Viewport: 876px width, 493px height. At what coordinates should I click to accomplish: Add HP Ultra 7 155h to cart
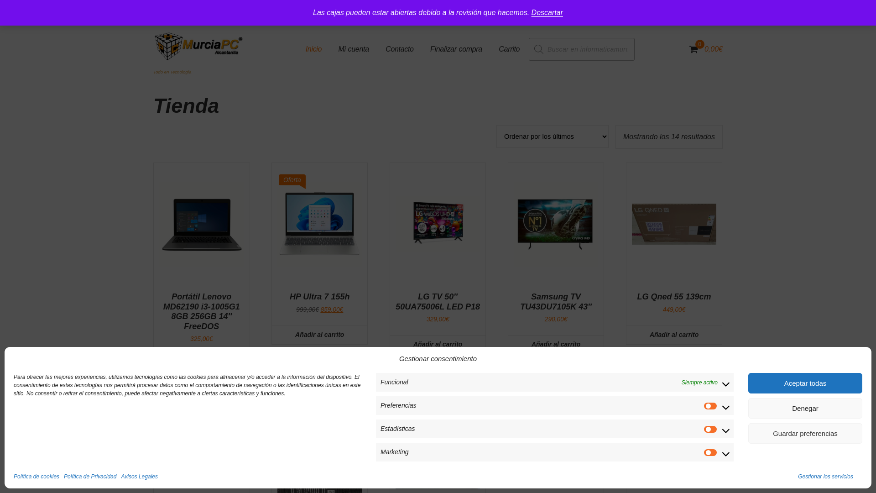click(320, 335)
